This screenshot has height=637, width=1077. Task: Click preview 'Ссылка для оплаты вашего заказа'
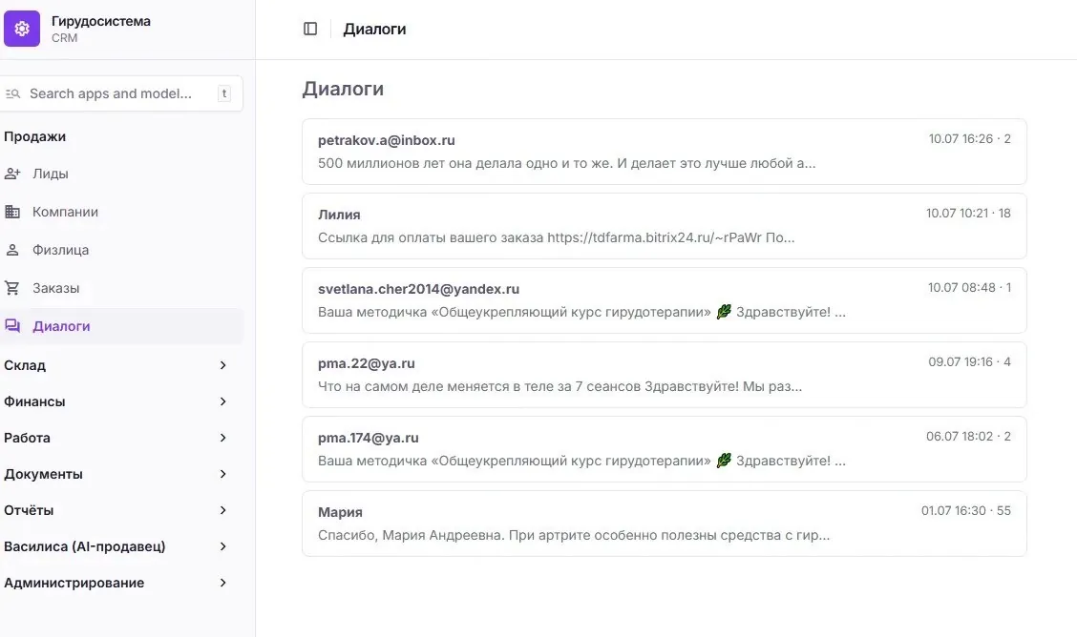(431, 238)
